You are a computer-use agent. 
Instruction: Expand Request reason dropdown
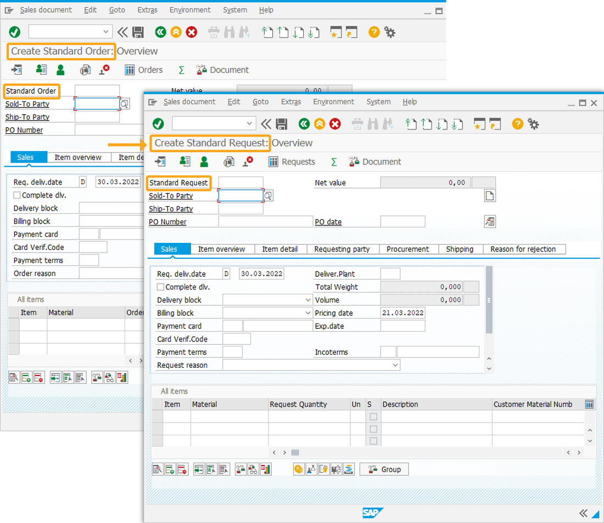[x=395, y=365]
